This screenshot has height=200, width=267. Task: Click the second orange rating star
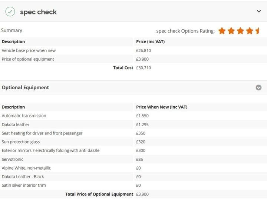(231, 31)
